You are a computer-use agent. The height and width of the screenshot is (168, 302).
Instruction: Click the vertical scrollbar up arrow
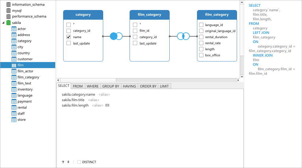[x=242, y=2]
